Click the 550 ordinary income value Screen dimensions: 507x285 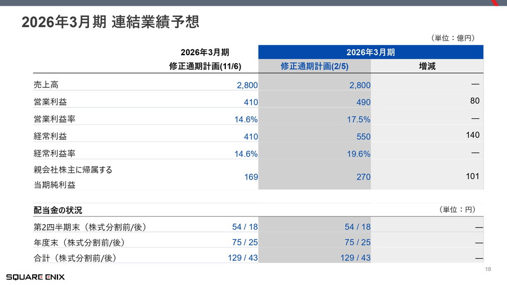[x=363, y=137]
